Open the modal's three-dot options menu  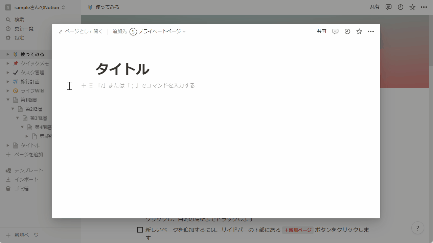coord(371,31)
